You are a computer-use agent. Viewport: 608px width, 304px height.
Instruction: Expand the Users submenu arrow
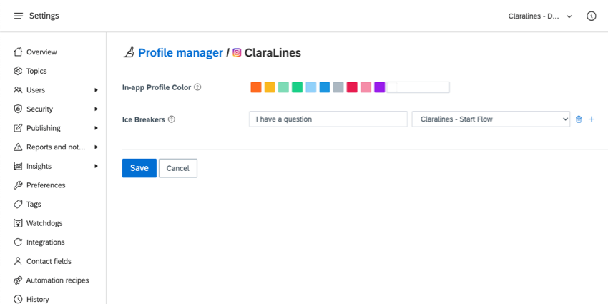[x=96, y=90]
